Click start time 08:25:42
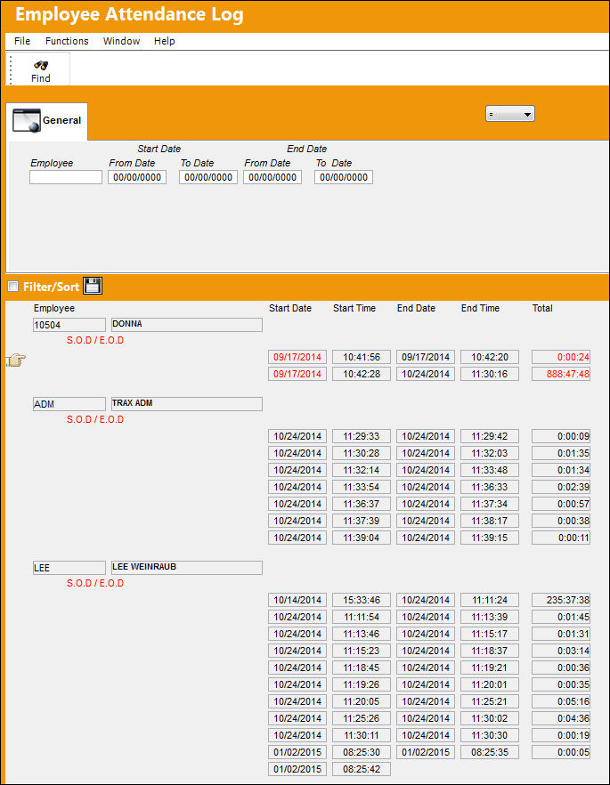This screenshot has width=610, height=785. [x=362, y=769]
